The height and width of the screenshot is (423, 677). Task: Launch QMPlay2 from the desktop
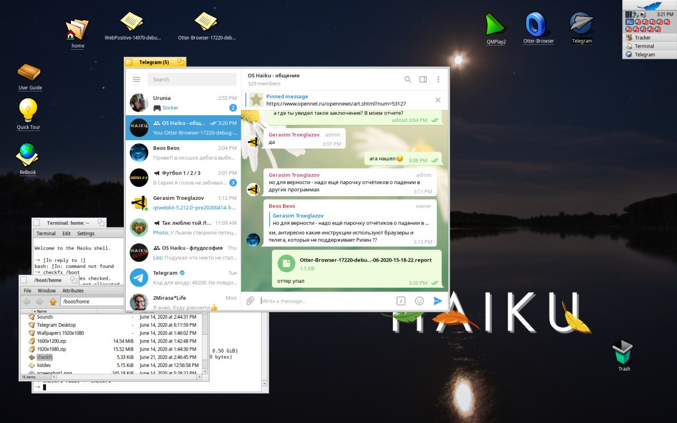(x=496, y=25)
